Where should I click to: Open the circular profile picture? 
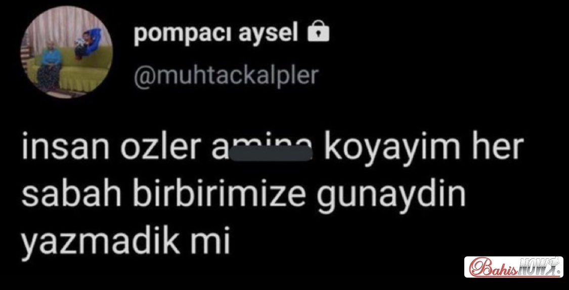pos(66,52)
